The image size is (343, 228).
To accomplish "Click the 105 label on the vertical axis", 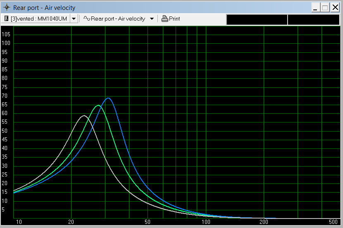I will coord(6,35).
